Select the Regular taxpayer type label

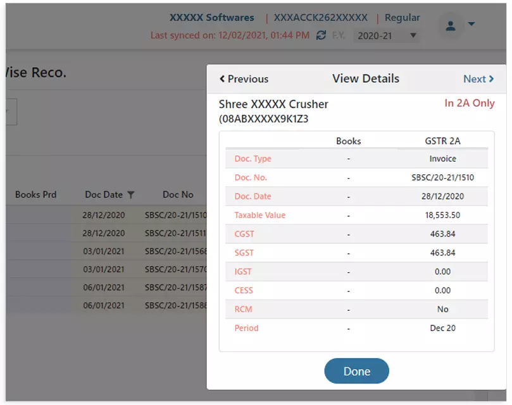click(x=403, y=18)
